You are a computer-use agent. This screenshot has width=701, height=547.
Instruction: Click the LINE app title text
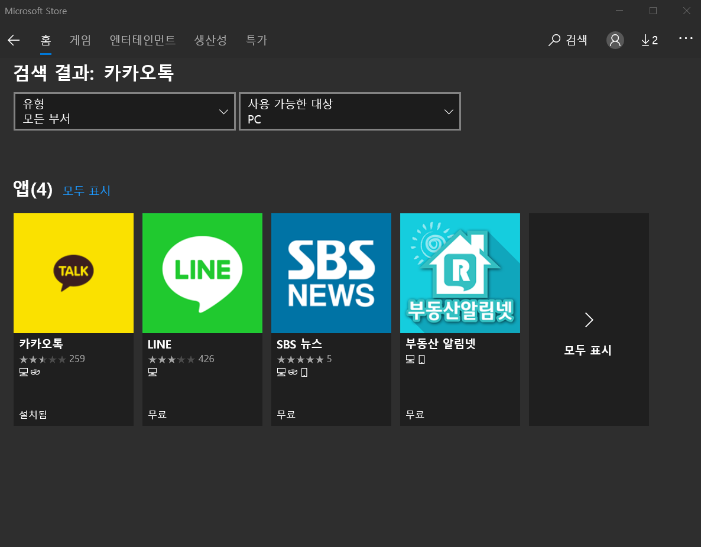click(160, 344)
